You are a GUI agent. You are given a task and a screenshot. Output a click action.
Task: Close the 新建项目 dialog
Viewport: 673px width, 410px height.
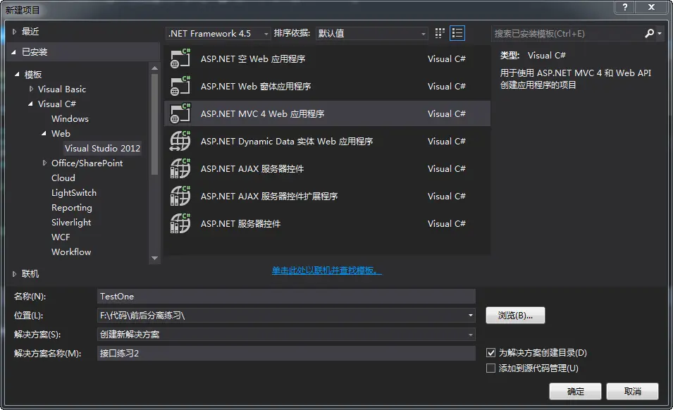click(652, 7)
